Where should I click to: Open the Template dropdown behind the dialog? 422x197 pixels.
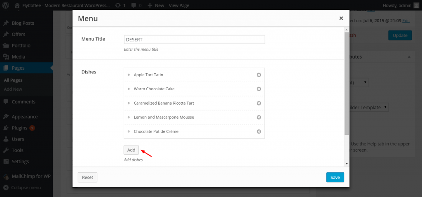click(x=369, y=107)
